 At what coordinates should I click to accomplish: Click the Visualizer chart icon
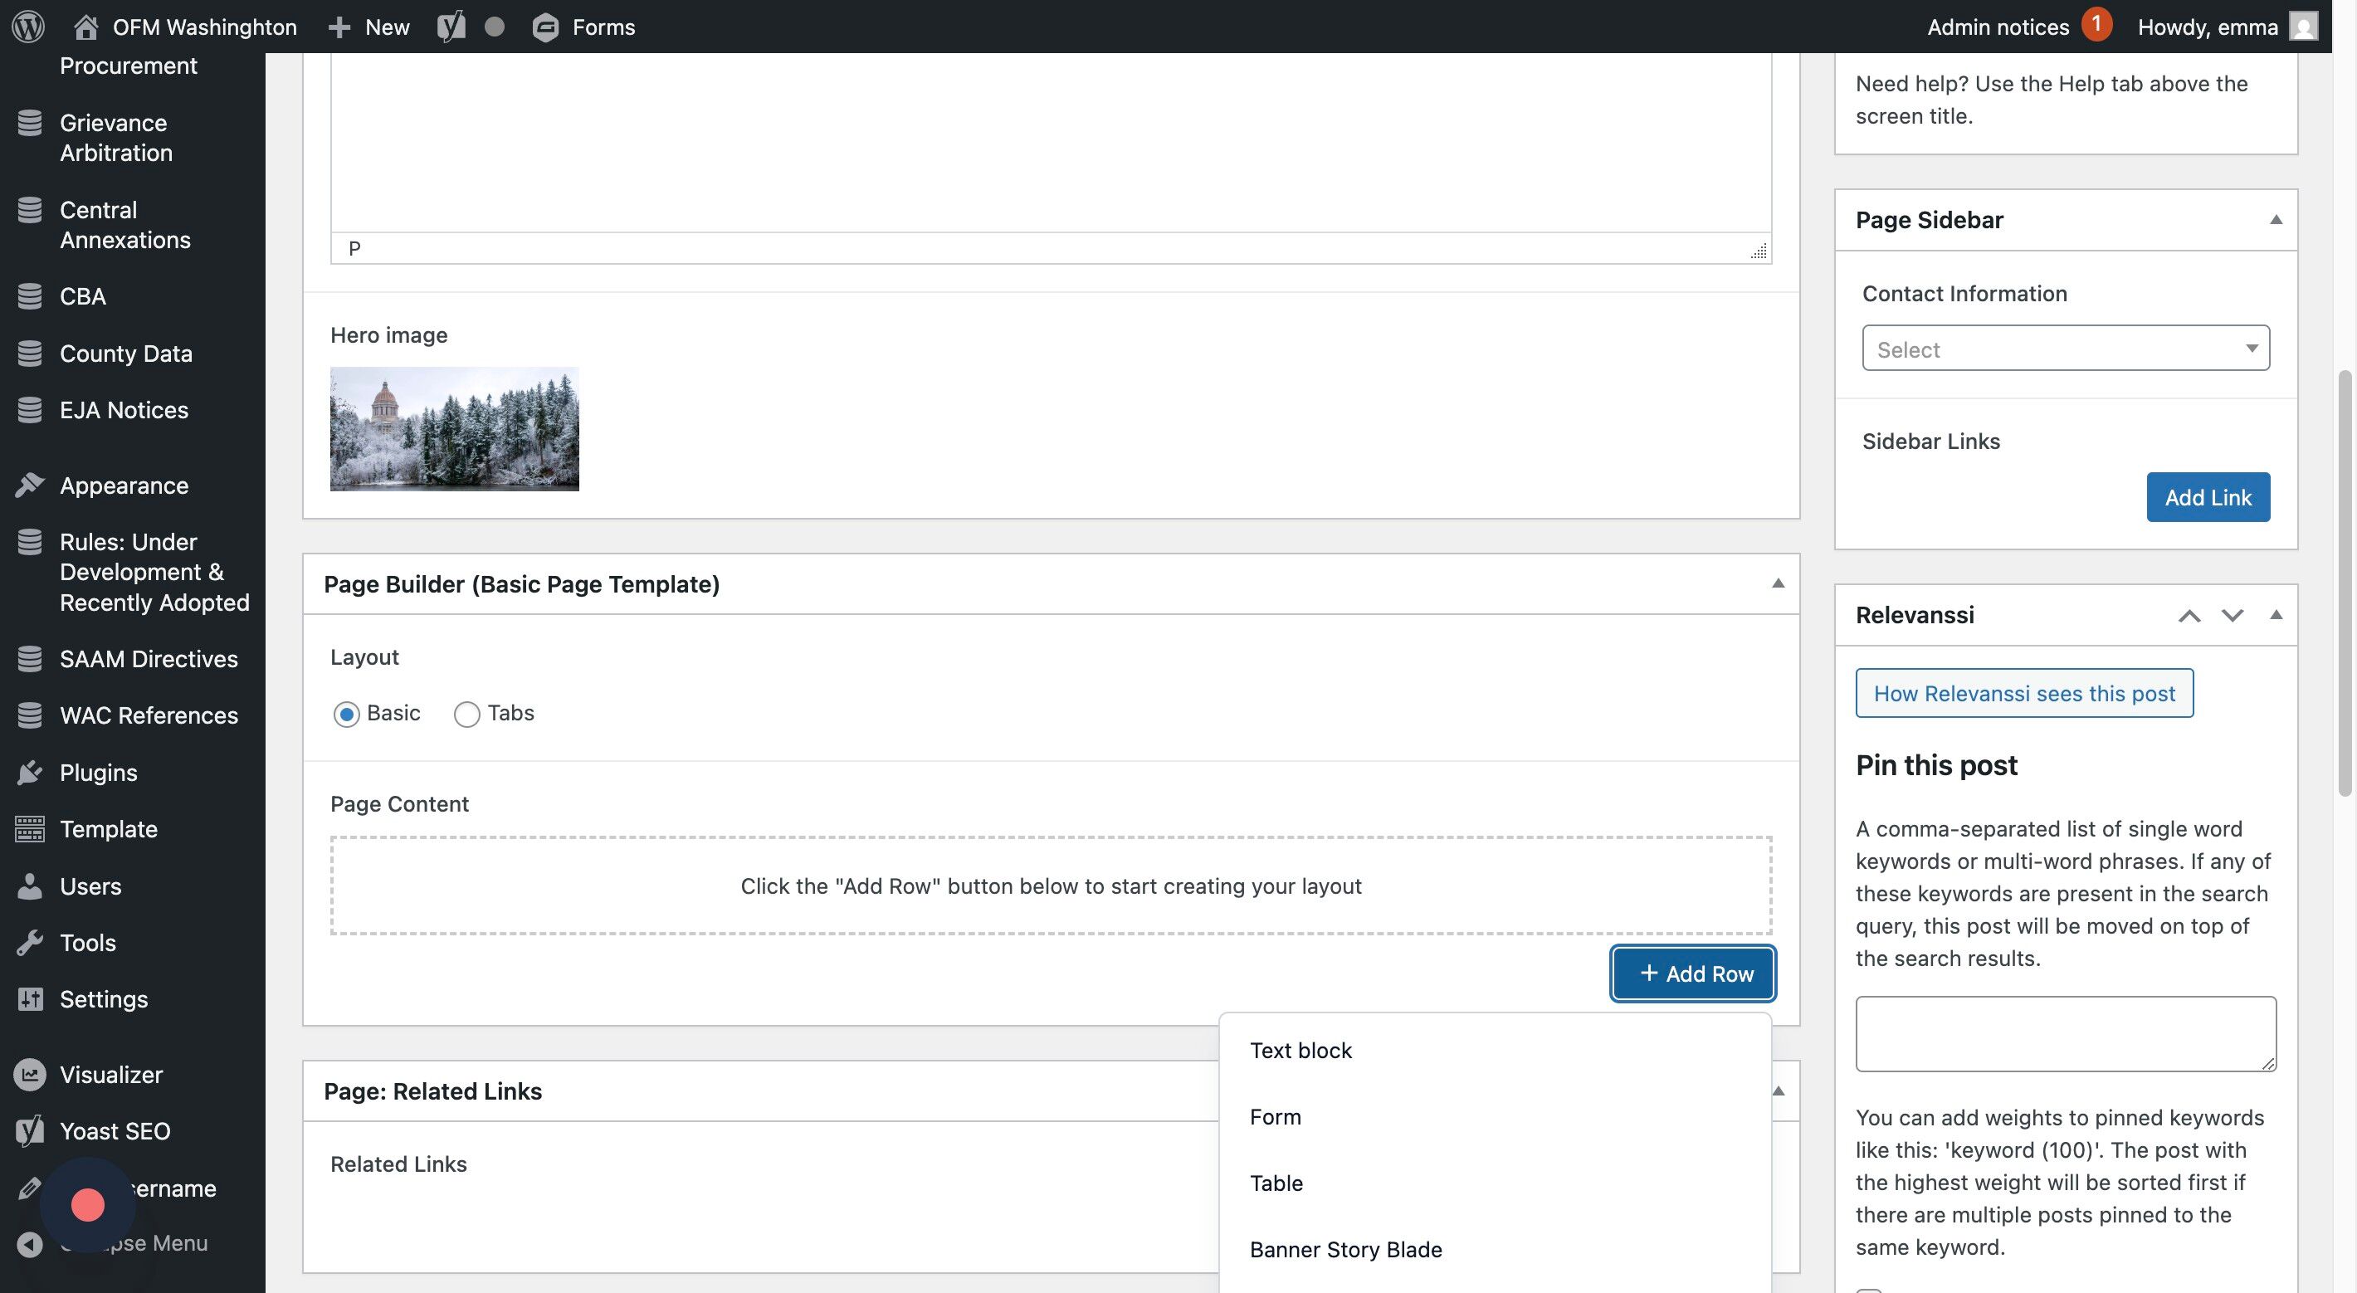pos(29,1074)
